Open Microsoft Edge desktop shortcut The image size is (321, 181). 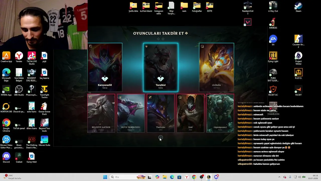pyautogui.click(x=6, y=75)
